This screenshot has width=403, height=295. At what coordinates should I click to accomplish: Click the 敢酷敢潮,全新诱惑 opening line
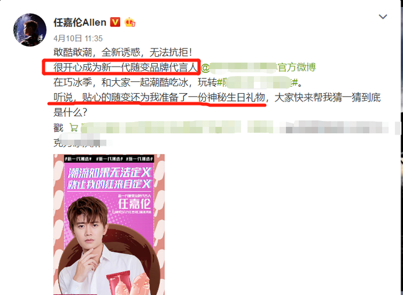pos(123,53)
